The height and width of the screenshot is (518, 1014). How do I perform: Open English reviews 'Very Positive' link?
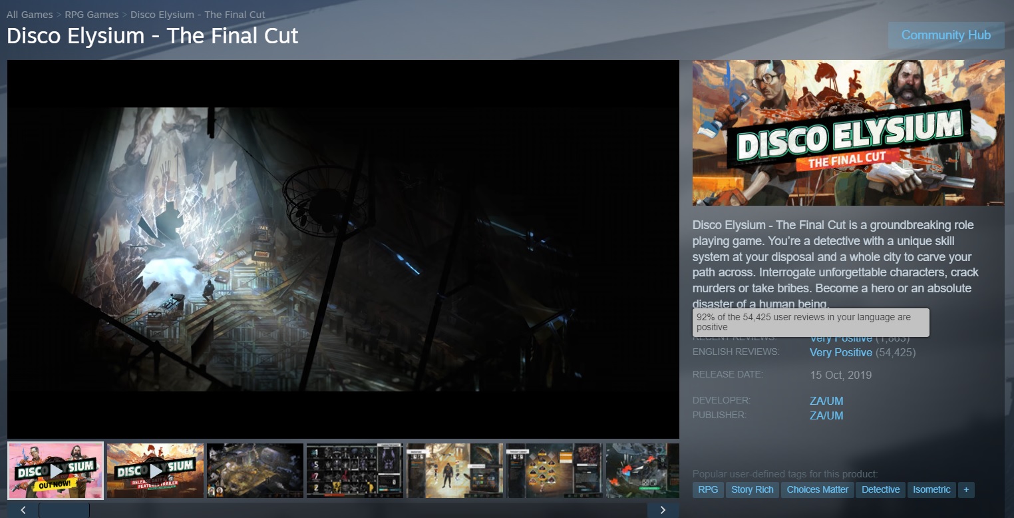pos(841,352)
